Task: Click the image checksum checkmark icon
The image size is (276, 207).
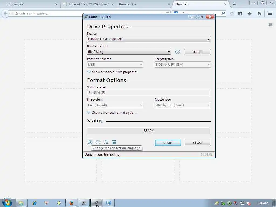Action: [178, 52]
